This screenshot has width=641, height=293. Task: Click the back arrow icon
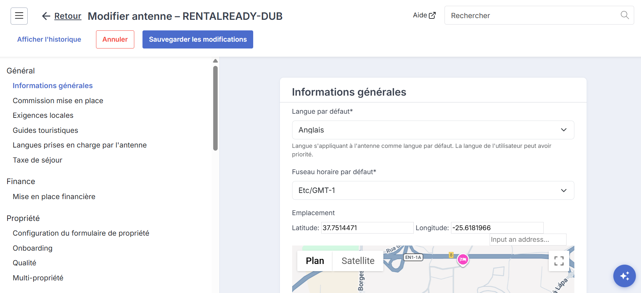click(46, 16)
